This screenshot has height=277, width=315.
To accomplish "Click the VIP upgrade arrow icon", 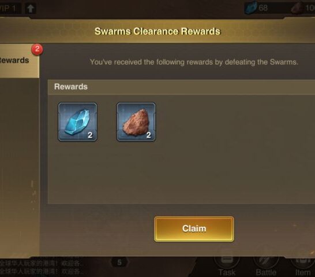I will [x=31, y=9].
